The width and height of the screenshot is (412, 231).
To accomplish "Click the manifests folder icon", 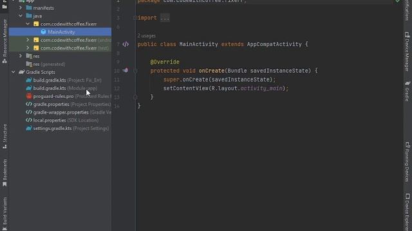I will pyautogui.click(x=29, y=8).
